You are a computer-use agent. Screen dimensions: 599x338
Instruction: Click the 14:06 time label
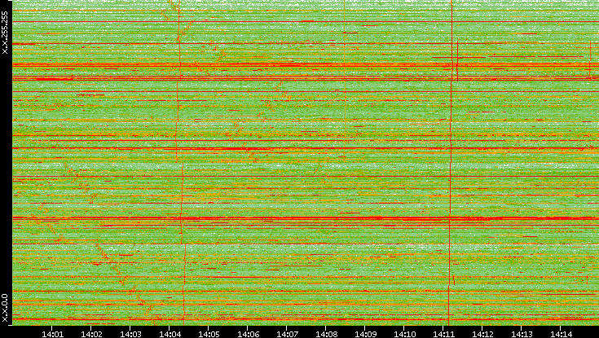(x=248, y=332)
